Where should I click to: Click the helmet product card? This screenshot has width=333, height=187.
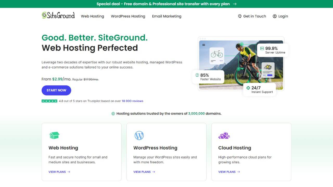tap(268, 70)
